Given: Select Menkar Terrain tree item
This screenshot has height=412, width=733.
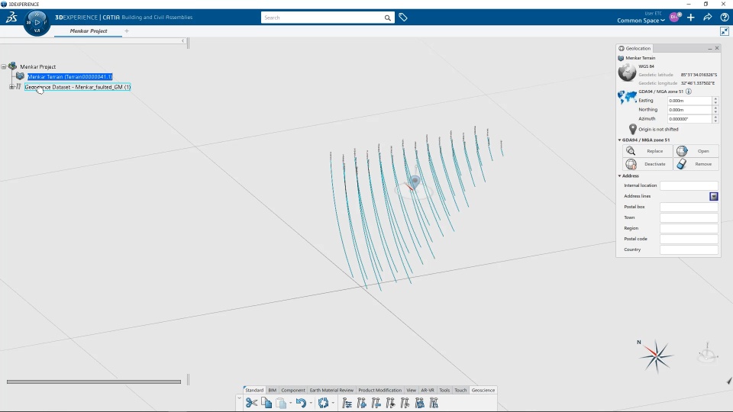Looking at the screenshot, I should pos(69,76).
